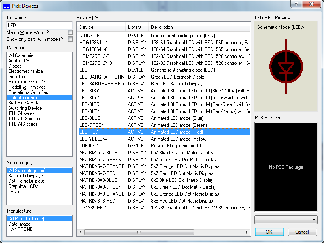Select HDM32GS12Y-3 device row
Image resolution: width=324 pixels, height=243 pixels.
click(164, 63)
